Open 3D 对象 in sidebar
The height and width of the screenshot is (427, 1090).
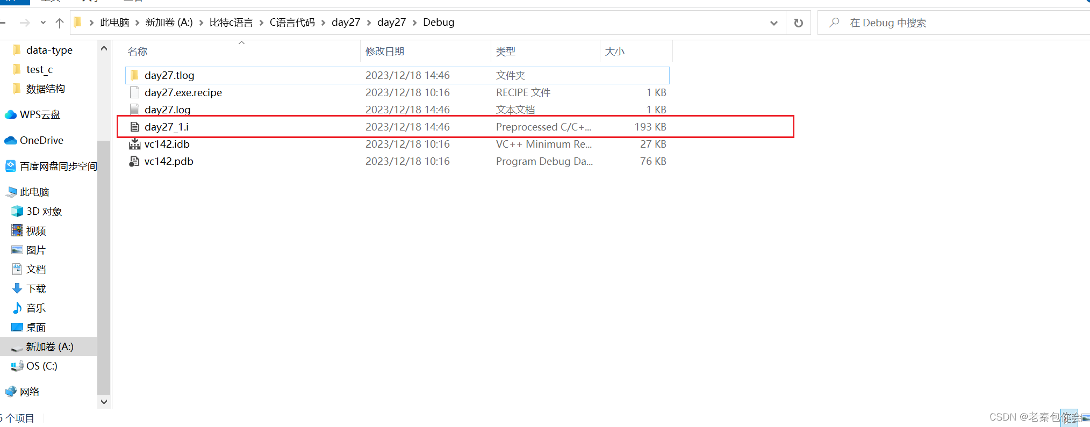(x=44, y=211)
